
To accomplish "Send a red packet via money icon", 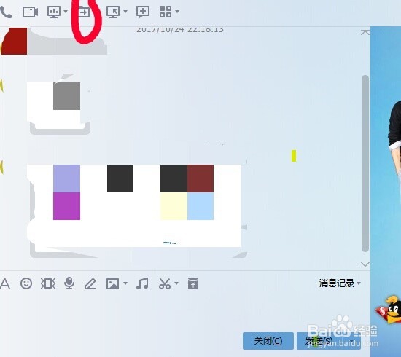I will [193, 283].
